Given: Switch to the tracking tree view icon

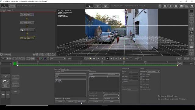Looking at the screenshot, I should pos(4,6).
